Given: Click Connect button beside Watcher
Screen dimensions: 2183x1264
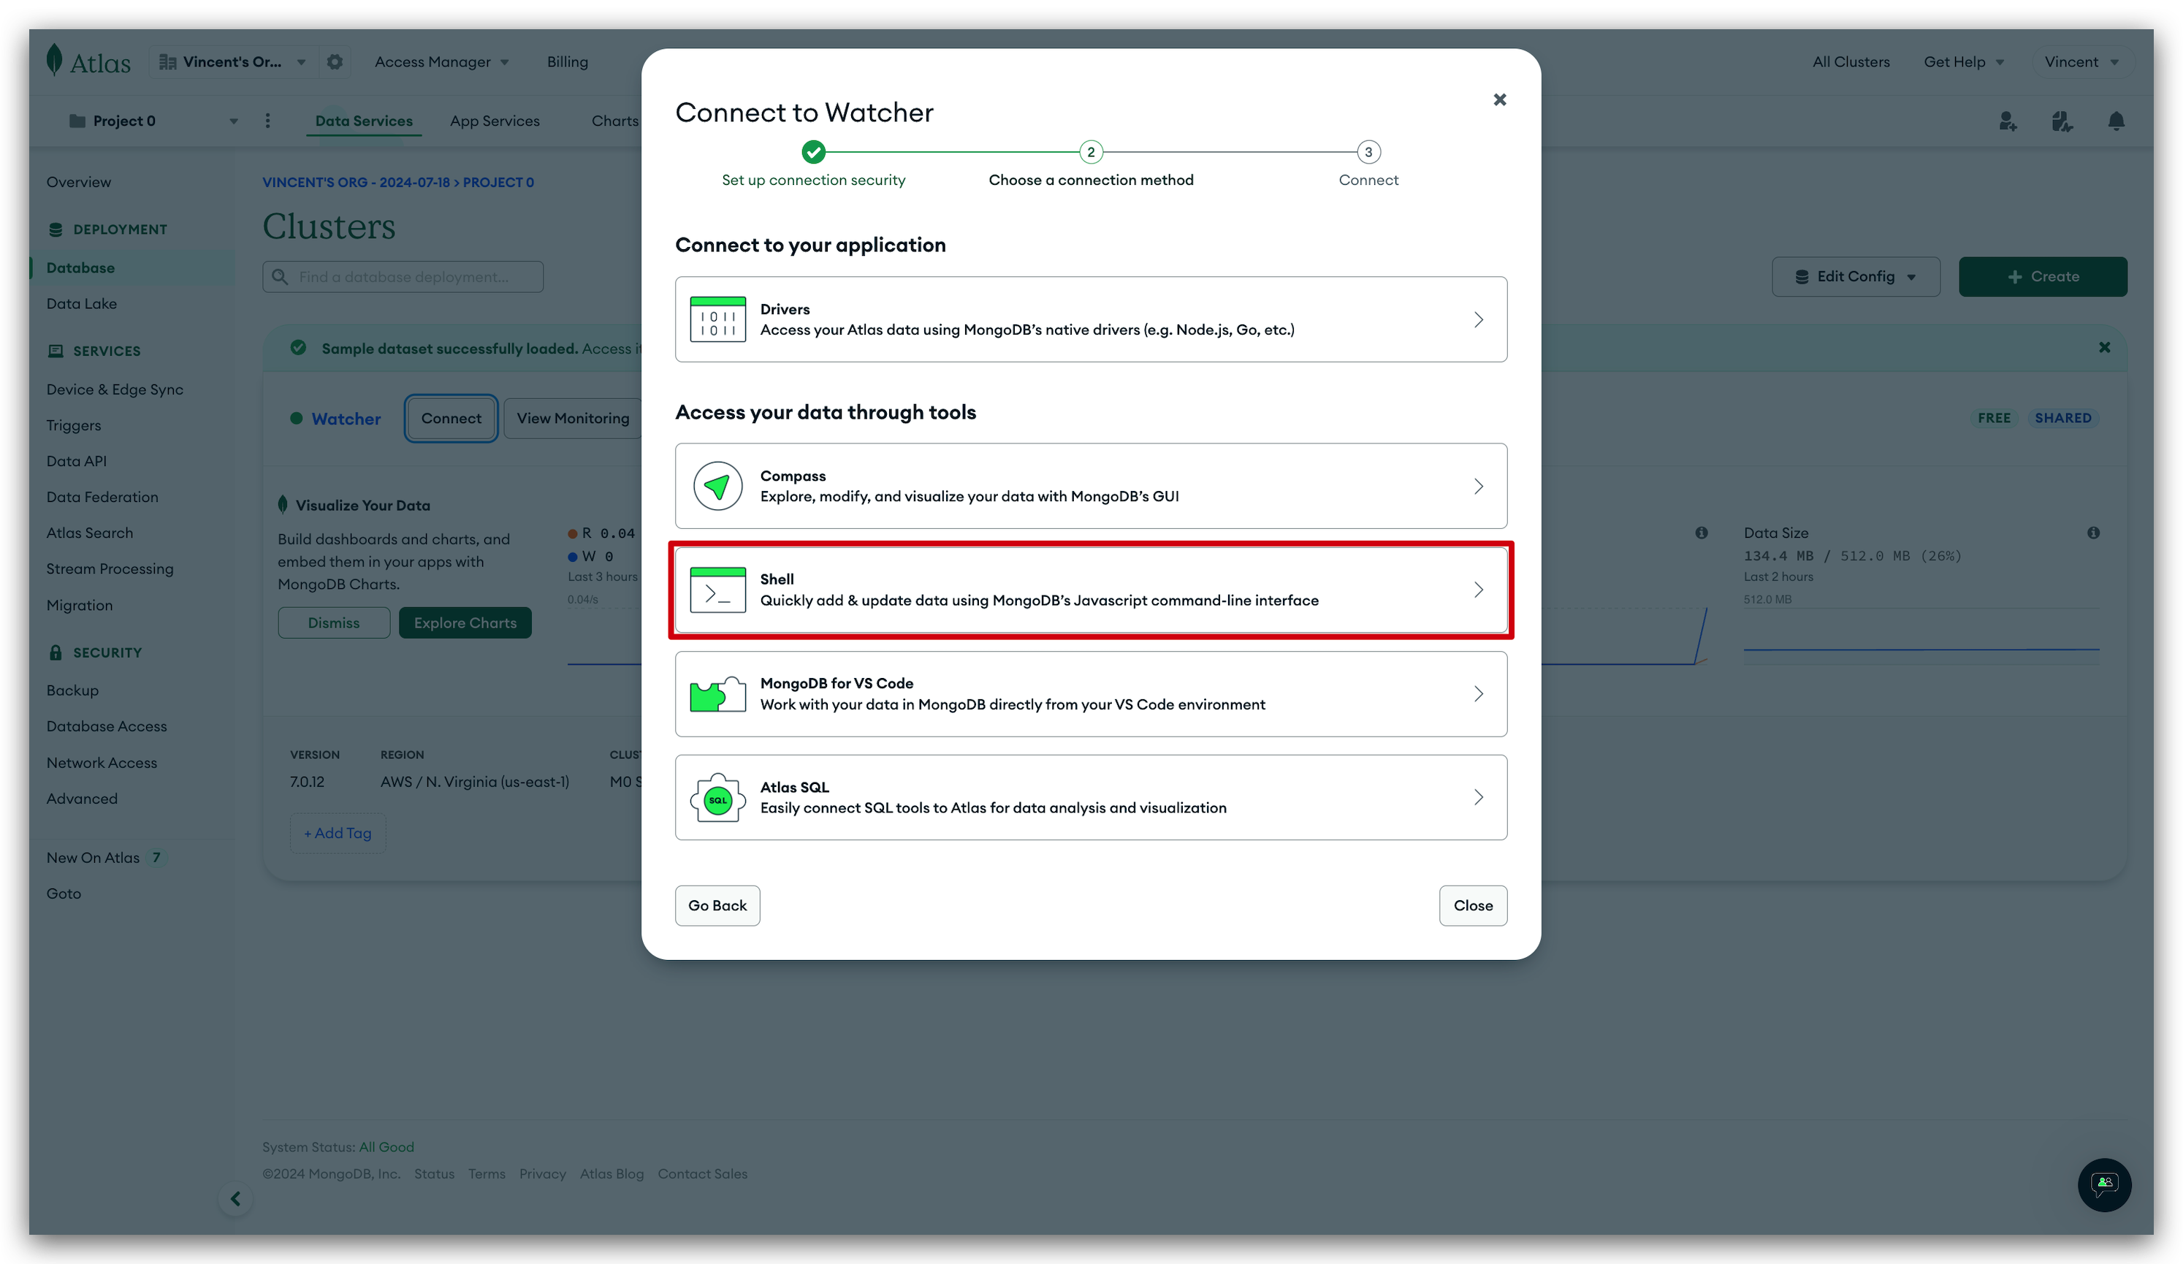Looking at the screenshot, I should (x=451, y=419).
